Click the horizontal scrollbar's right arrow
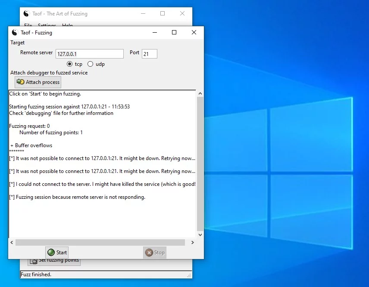 coord(192,243)
